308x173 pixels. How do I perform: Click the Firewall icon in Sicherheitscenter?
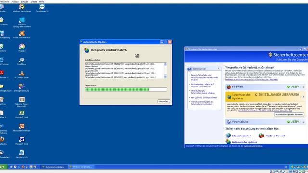[x=229, y=86]
